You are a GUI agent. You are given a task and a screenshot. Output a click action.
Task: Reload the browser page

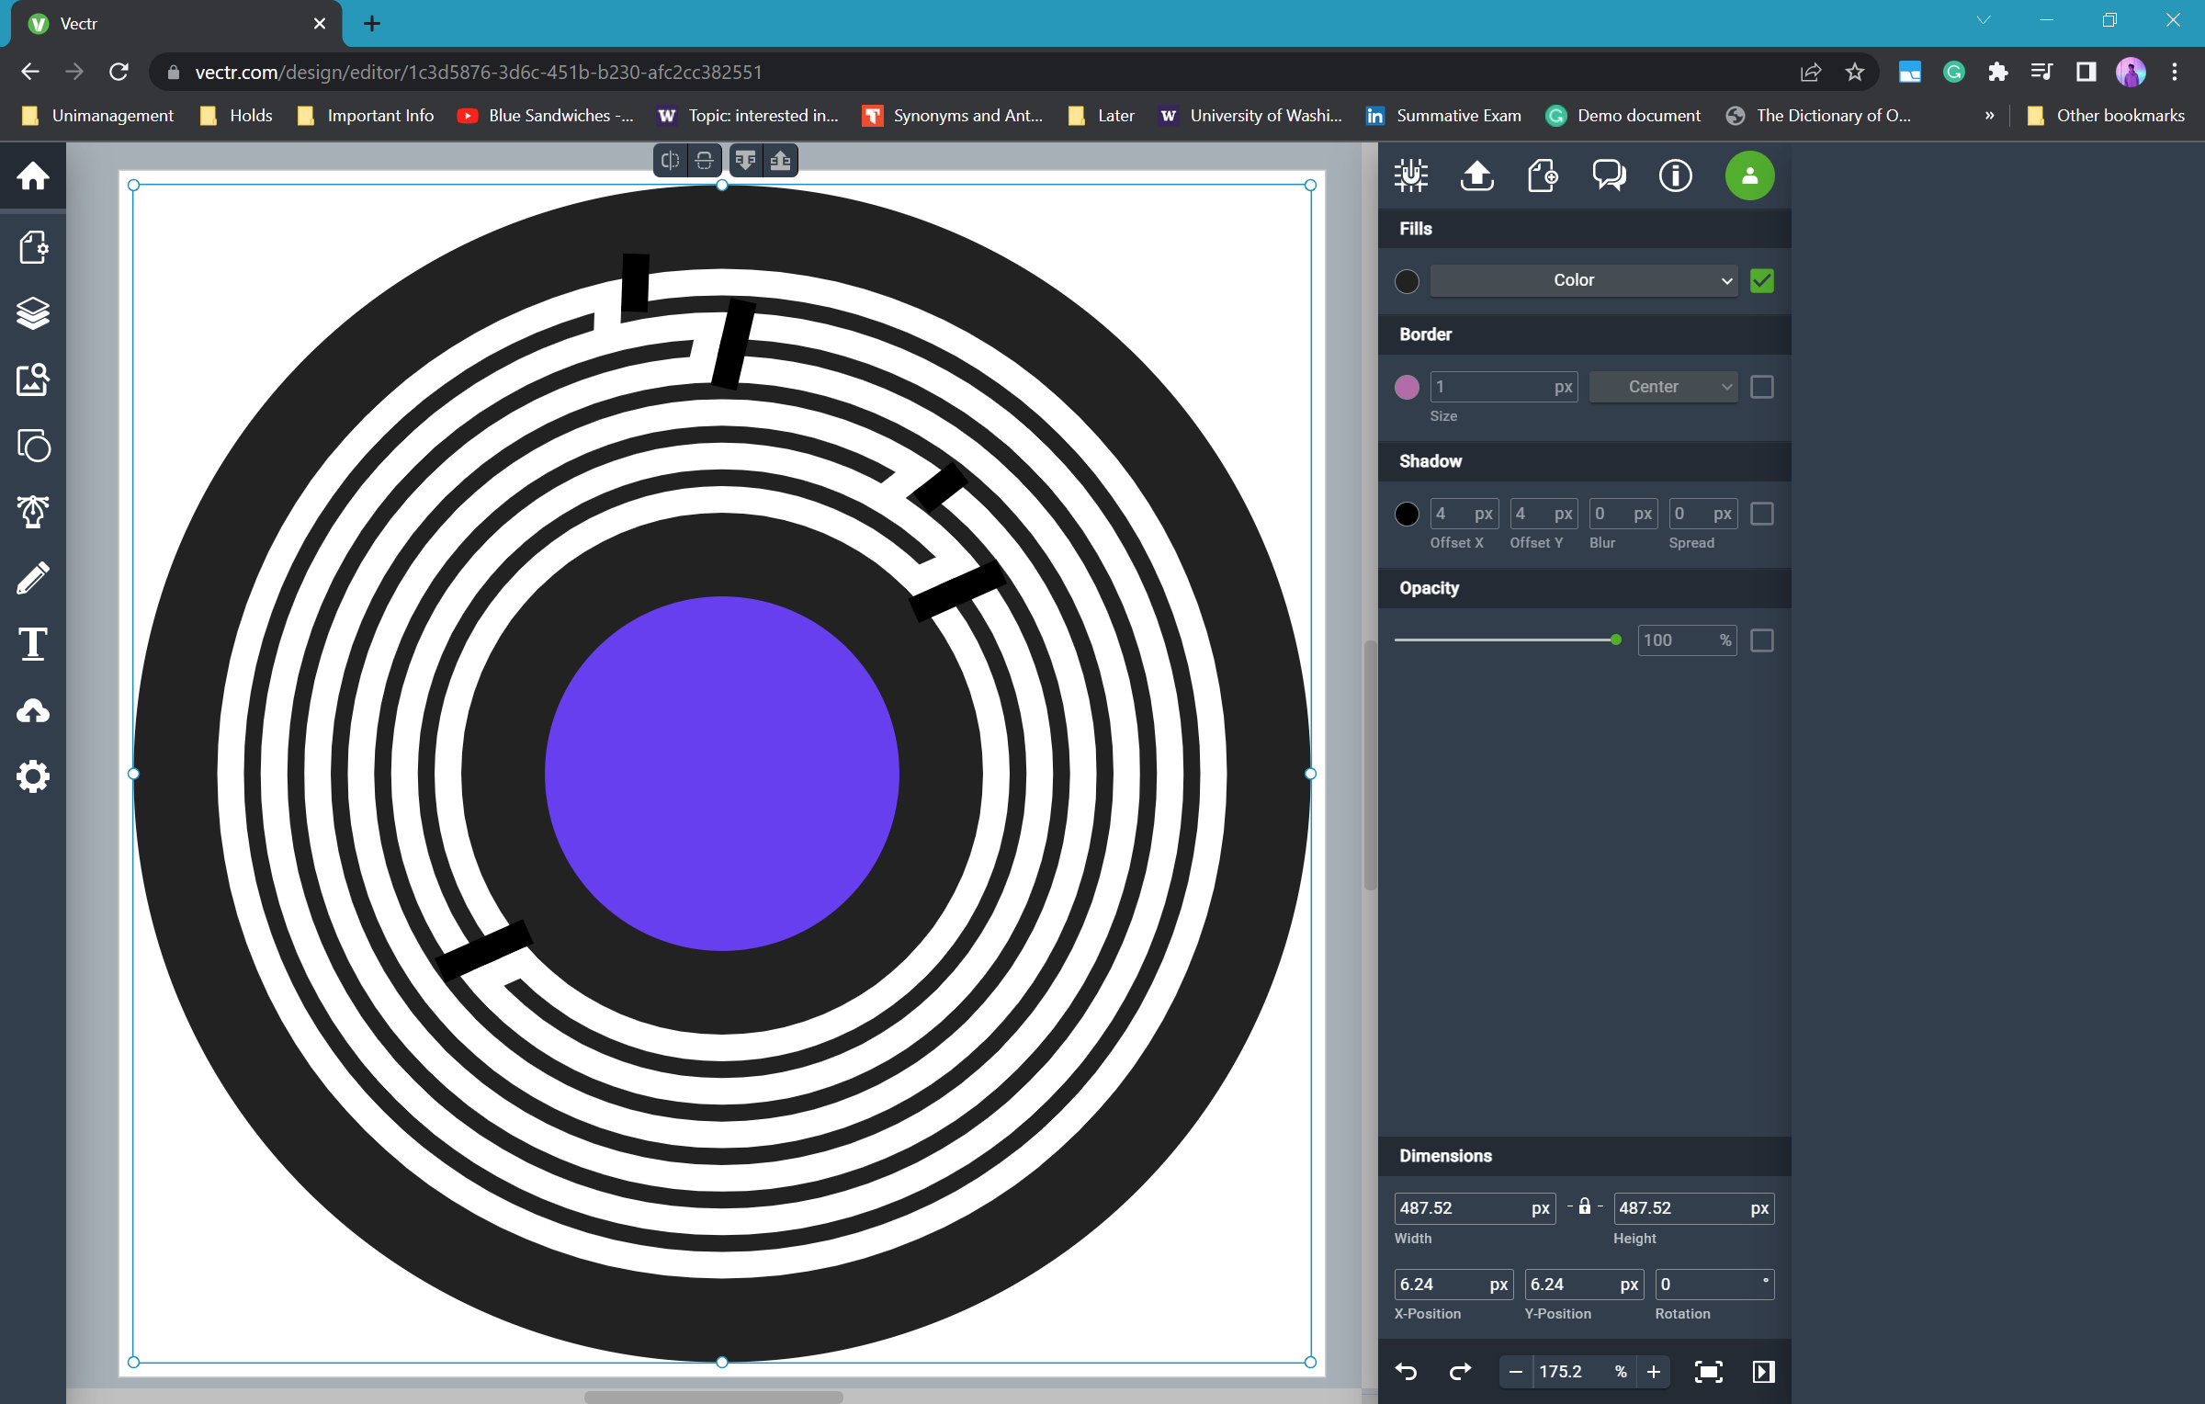[x=119, y=72]
